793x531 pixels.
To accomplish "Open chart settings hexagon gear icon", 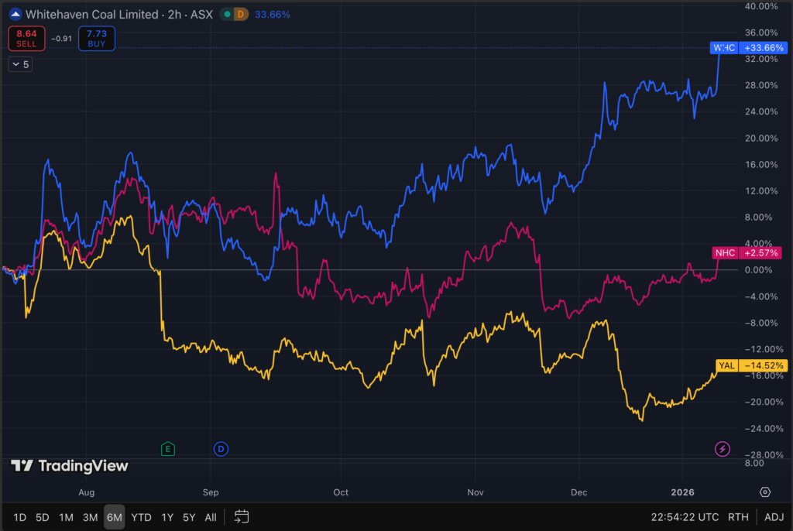I will [x=765, y=492].
